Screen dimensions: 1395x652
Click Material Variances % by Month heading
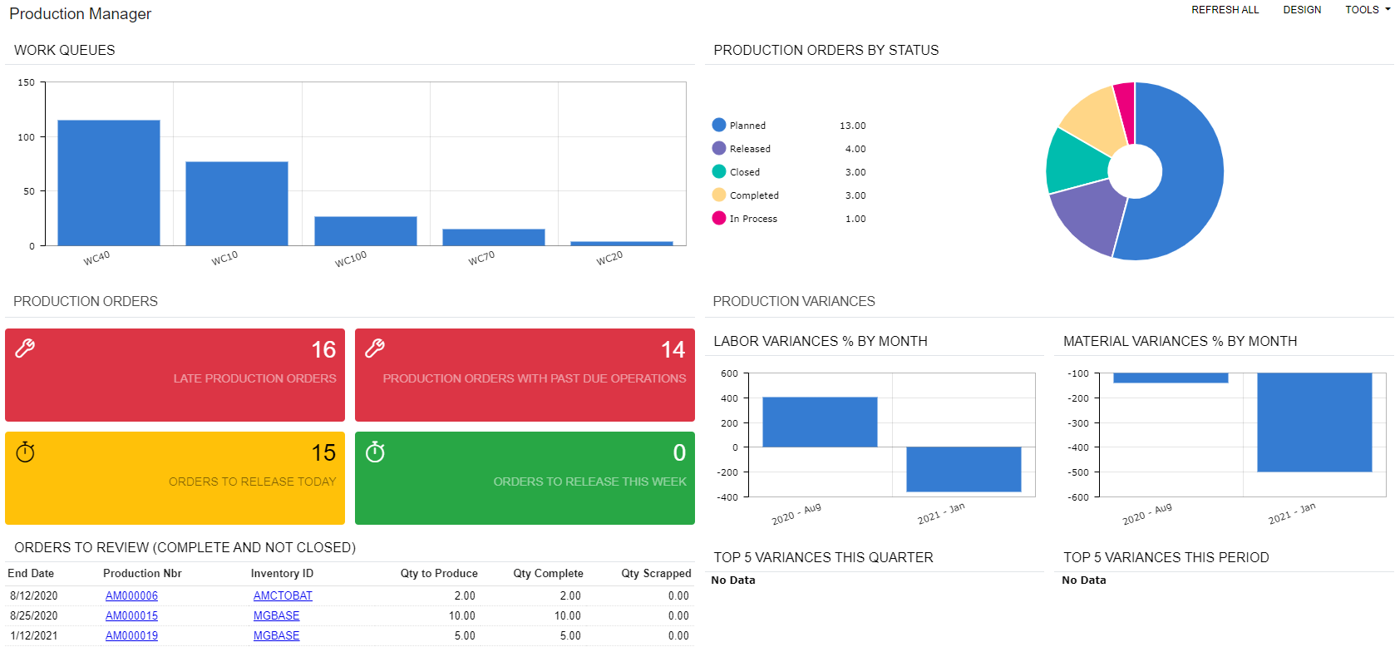pyautogui.click(x=1181, y=341)
